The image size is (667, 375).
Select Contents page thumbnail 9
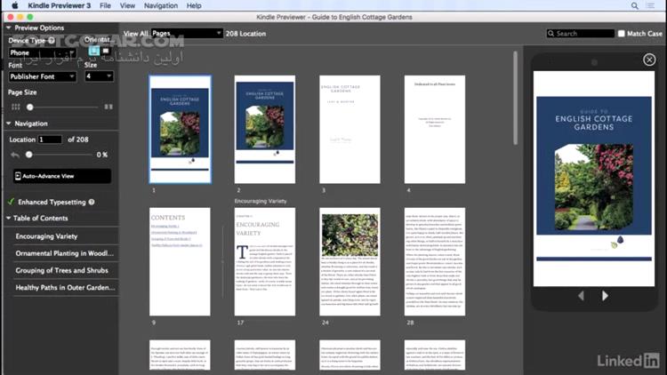pos(180,261)
